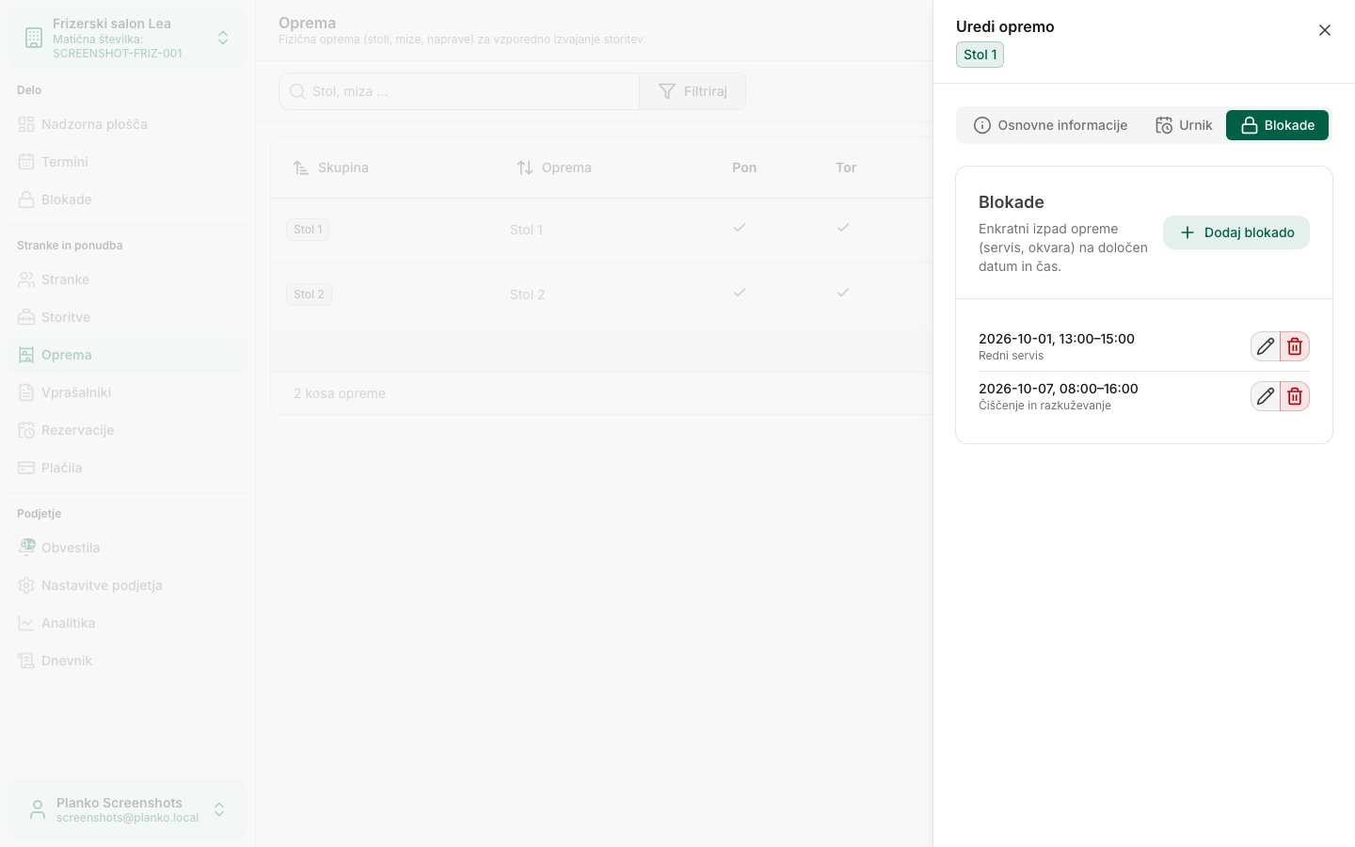Open Nastavitve podjetja
This screenshot has width=1355, height=847.
pyautogui.click(x=128, y=585)
